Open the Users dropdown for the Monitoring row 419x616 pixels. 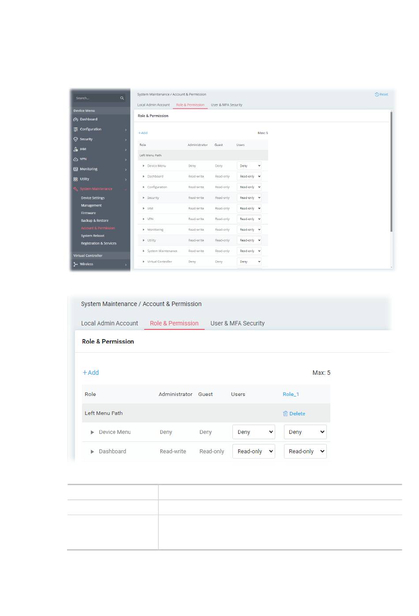coord(249,230)
